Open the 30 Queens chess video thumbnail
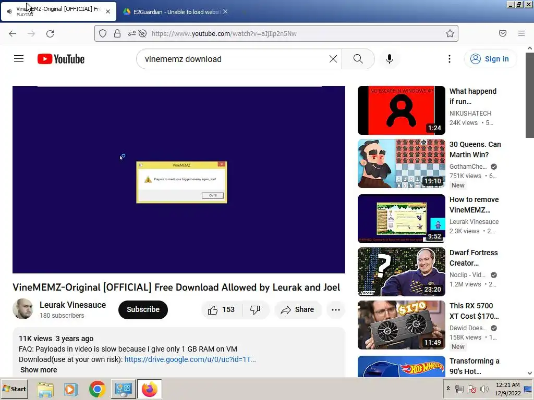534x400 pixels. click(x=402, y=163)
